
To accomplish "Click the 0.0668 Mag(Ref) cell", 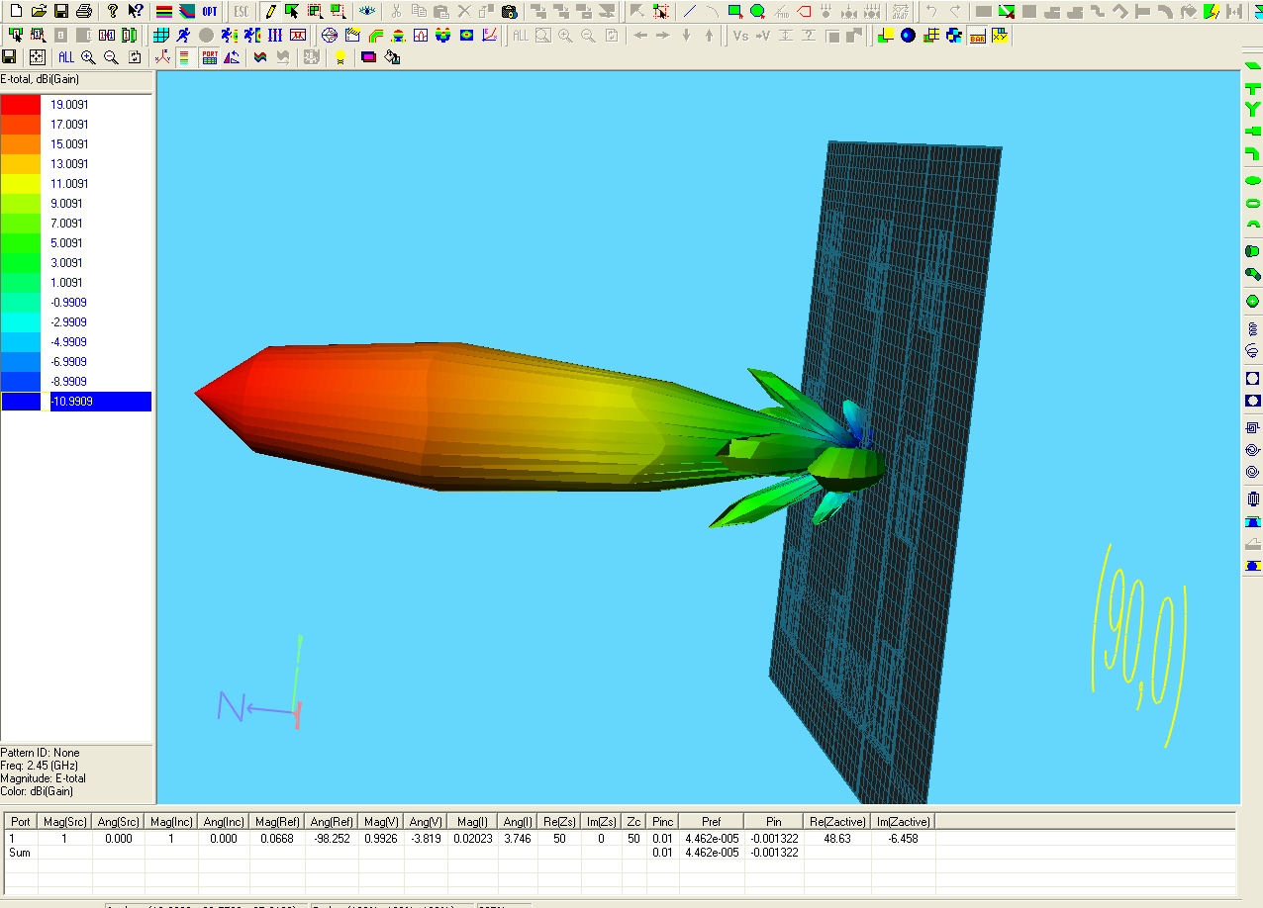I will (277, 838).
